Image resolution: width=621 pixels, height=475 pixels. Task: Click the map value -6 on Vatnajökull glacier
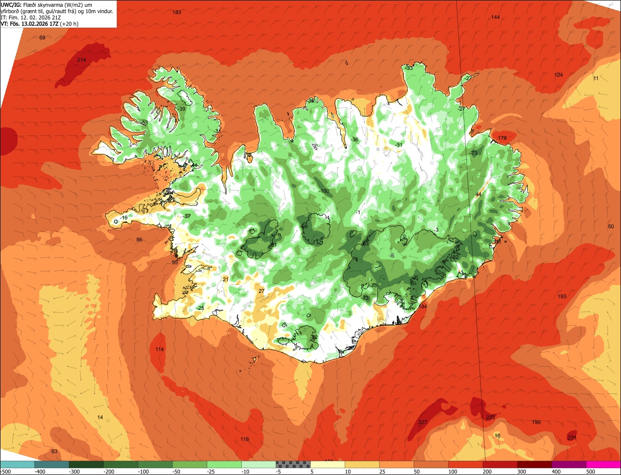click(x=392, y=256)
